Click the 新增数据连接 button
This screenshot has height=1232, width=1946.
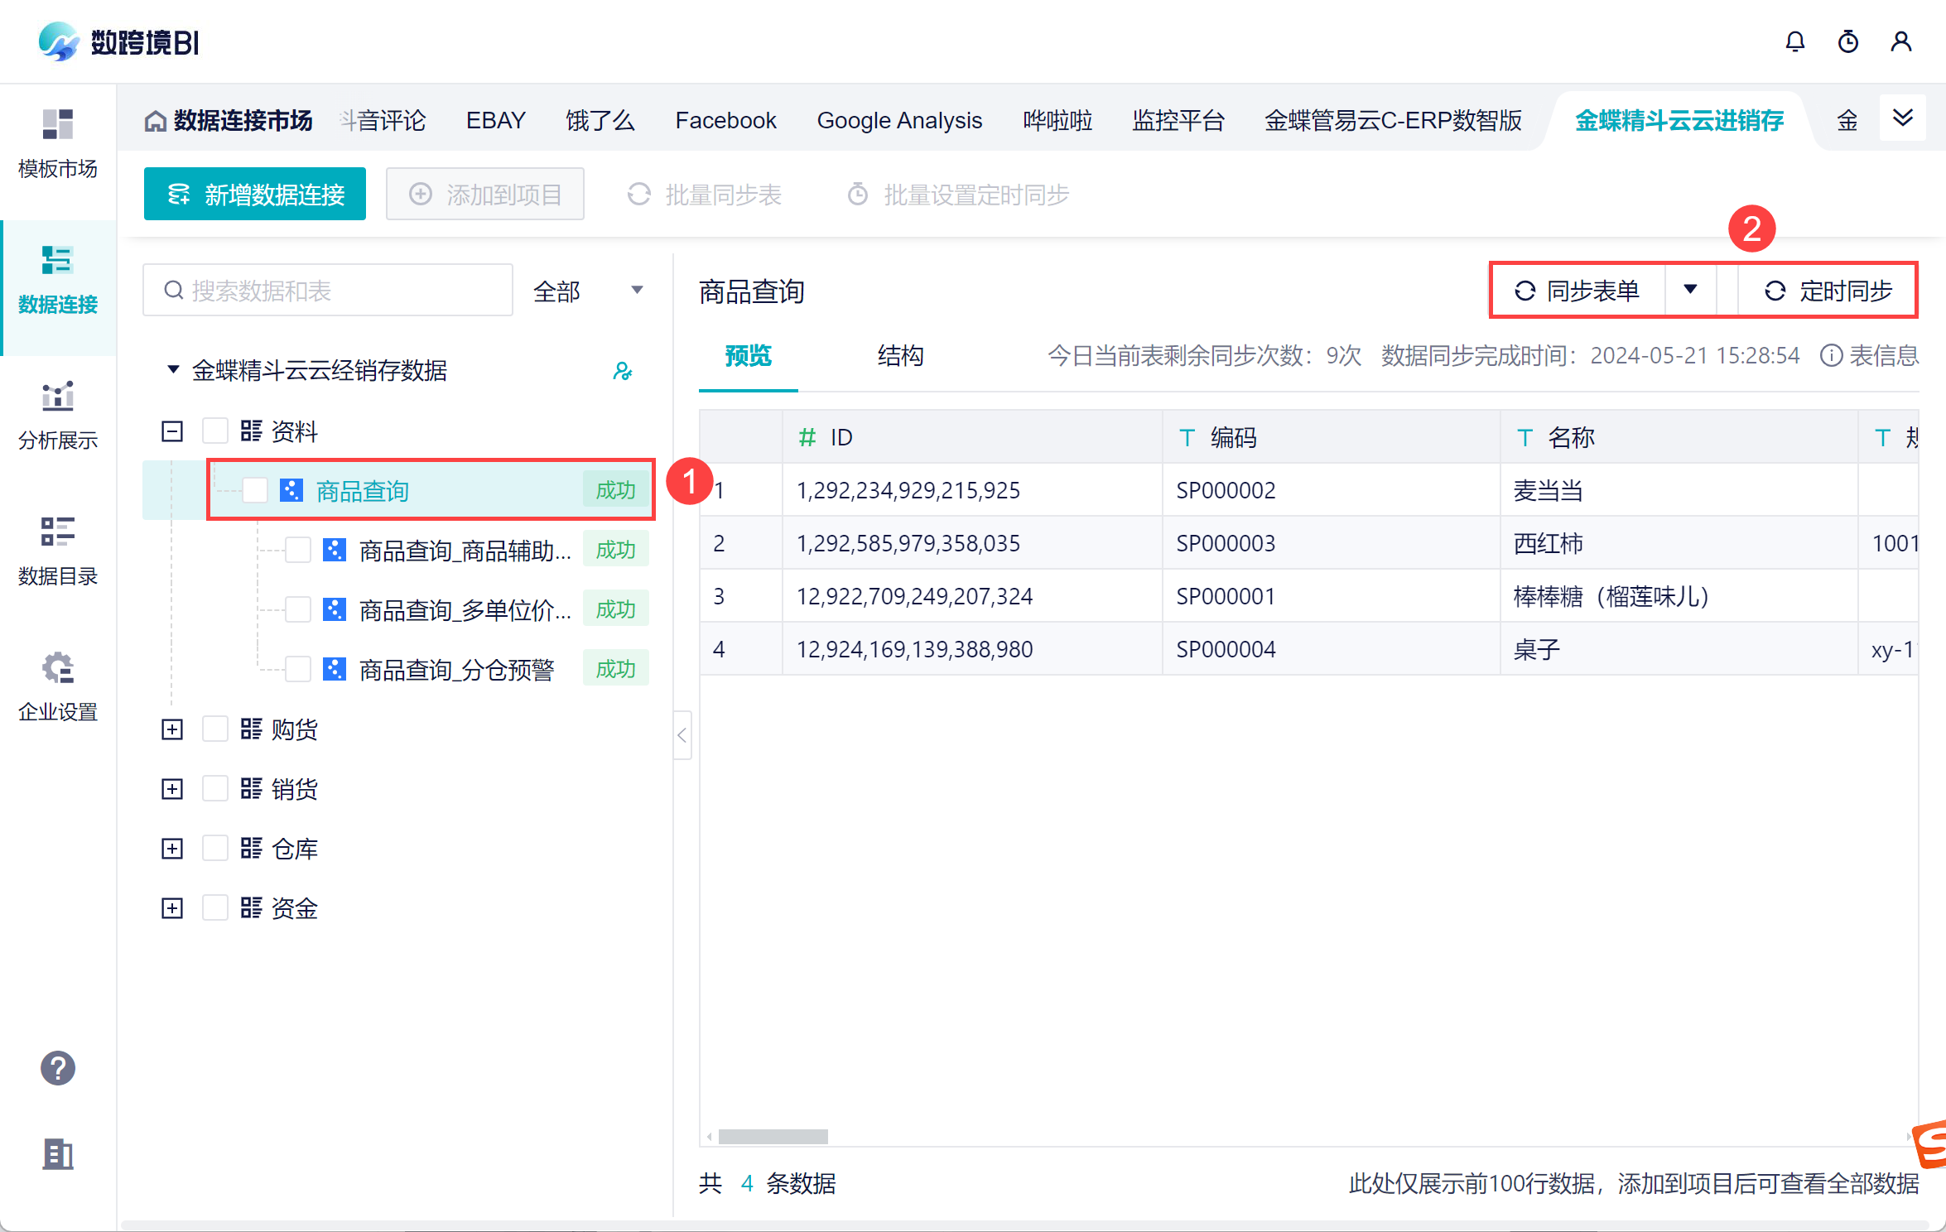click(255, 195)
